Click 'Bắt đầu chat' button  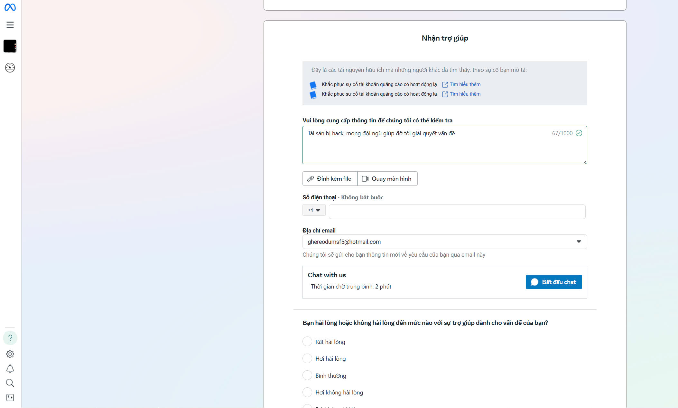click(553, 282)
